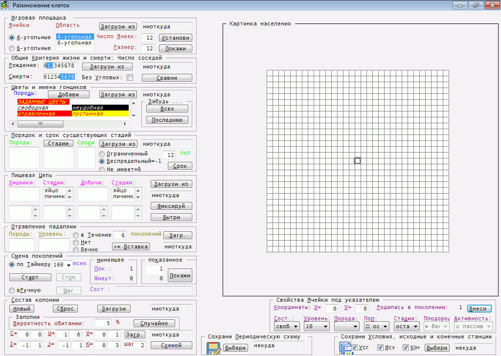This screenshot has width=501, height=356.
Task: Select 4-угольные cells radio button
Action: click(x=12, y=38)
